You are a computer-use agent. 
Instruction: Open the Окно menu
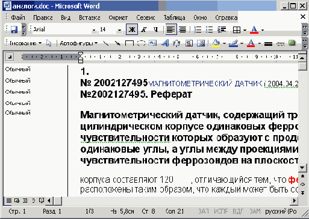[x=200, y=17]
